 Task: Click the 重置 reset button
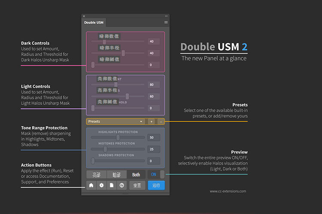[137, 185]
